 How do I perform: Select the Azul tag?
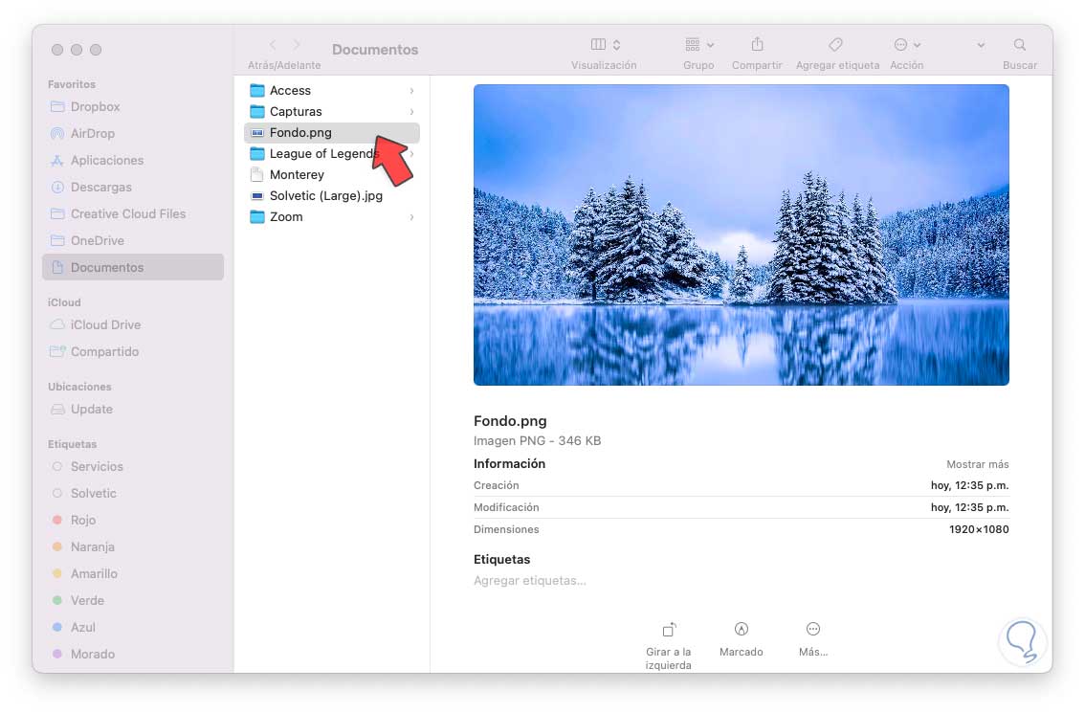click(133, 627)
